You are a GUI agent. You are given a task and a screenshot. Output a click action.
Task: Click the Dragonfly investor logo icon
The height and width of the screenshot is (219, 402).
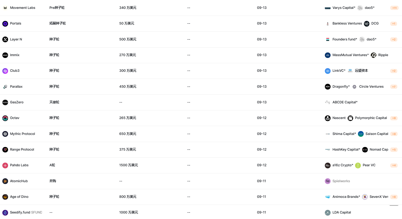pyautogui.click(x=328, y=87)
